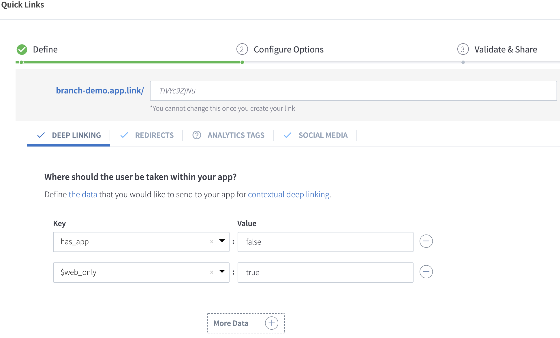This screenshot has height=338, width=560.
Task: Remove the $web_only key-value row with minus icon
Action: click(x=426, y=272)
